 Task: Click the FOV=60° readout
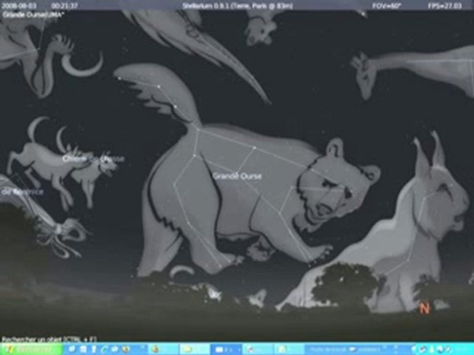click(x=387, y=6)
